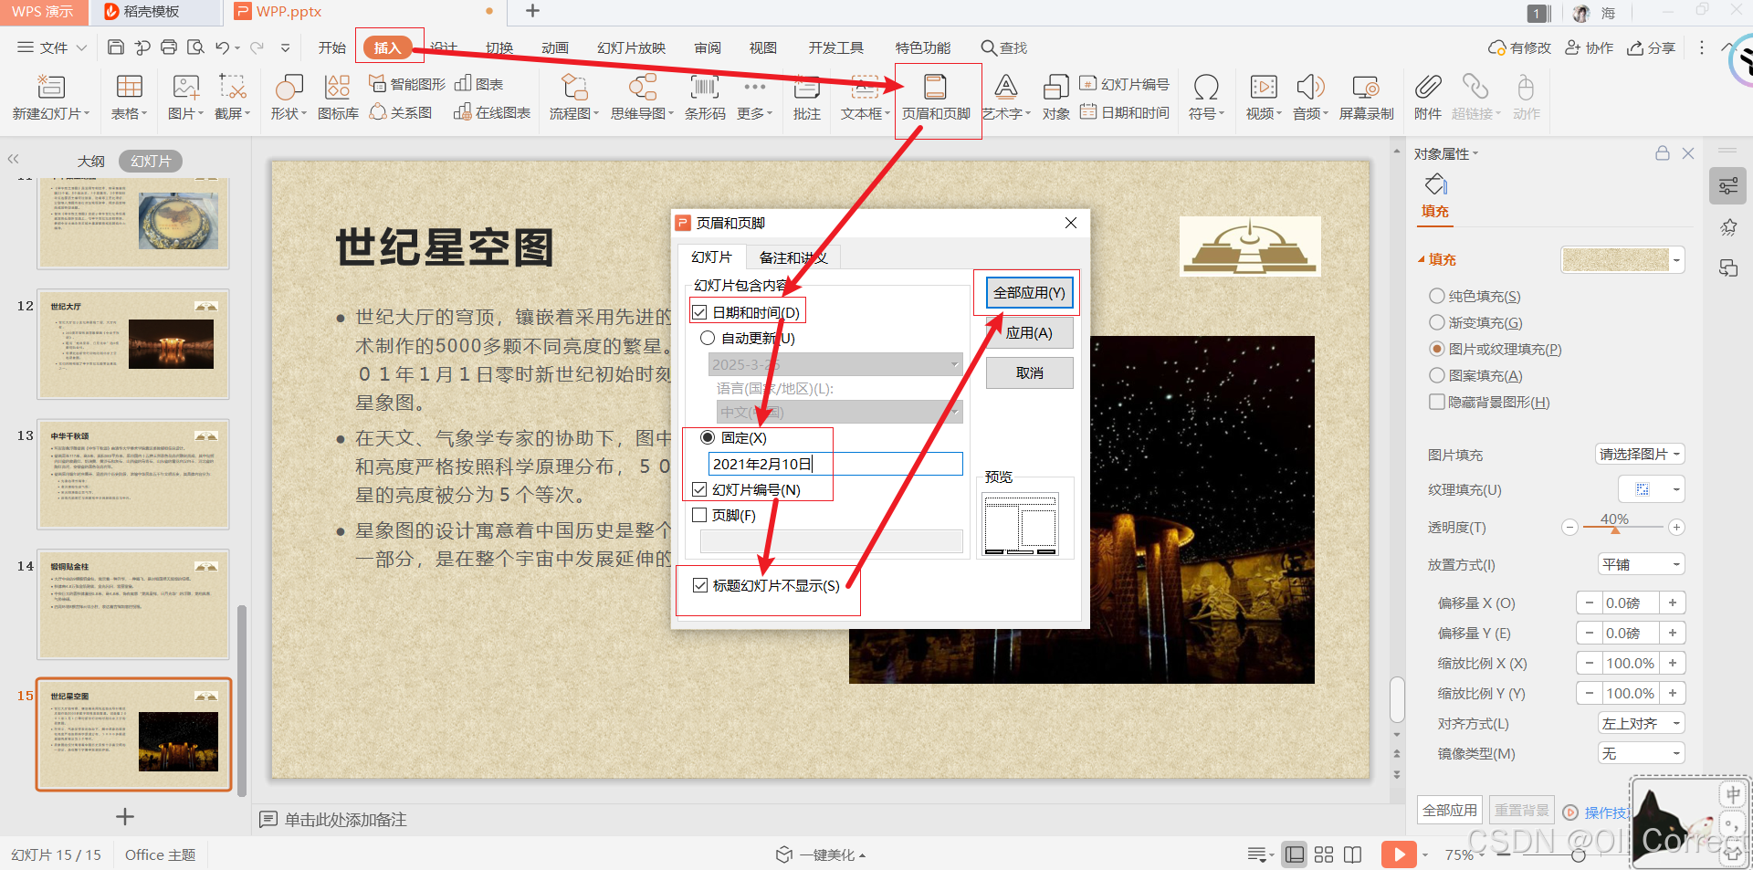
Task: Insert Audio into slide
Action: tap(1310, 88)
